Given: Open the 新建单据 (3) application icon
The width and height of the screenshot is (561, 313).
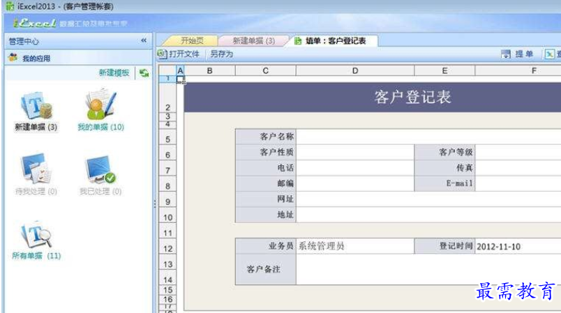Looking at the screenshot, I should click(36, 105).
